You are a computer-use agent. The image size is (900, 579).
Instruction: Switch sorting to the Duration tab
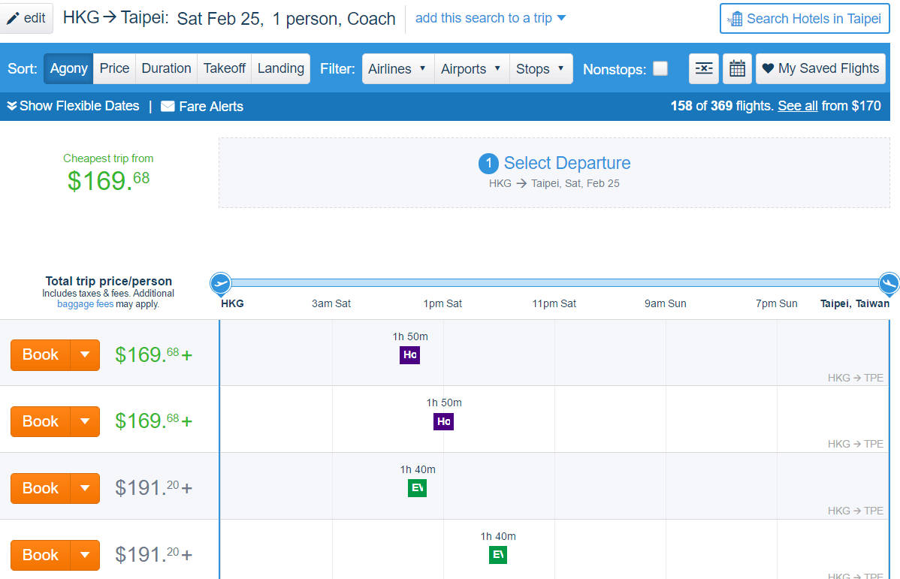tap(165, 68)
